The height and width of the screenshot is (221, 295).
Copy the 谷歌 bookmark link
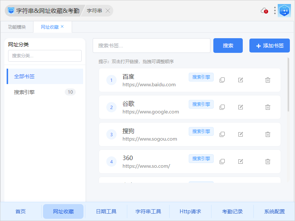point(222,107)
